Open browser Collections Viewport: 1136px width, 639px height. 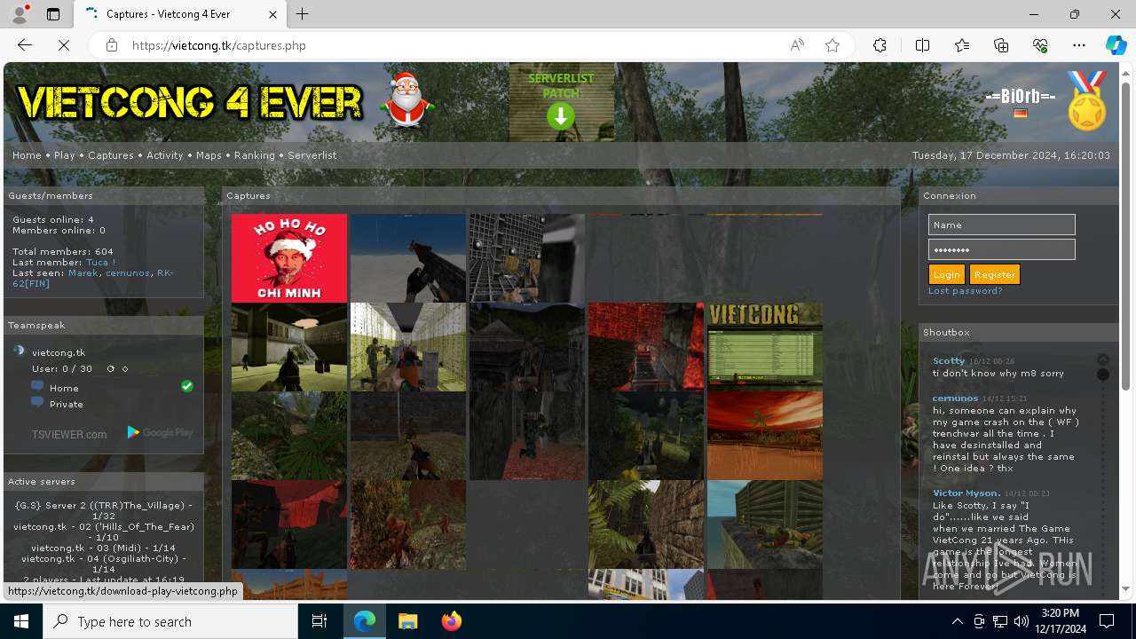1001,45
